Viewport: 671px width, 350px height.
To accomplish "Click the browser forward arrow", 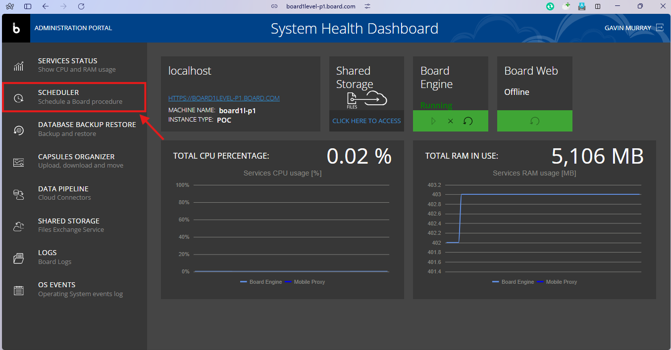I will pyautogui.click(x=63, y=6).
